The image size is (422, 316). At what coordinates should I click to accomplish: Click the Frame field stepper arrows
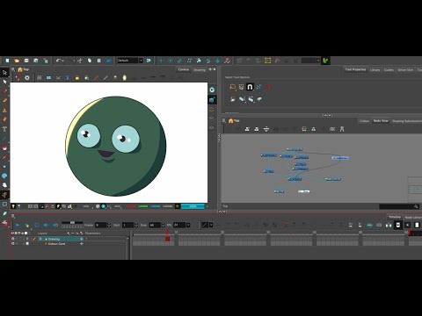pos(109,225)
